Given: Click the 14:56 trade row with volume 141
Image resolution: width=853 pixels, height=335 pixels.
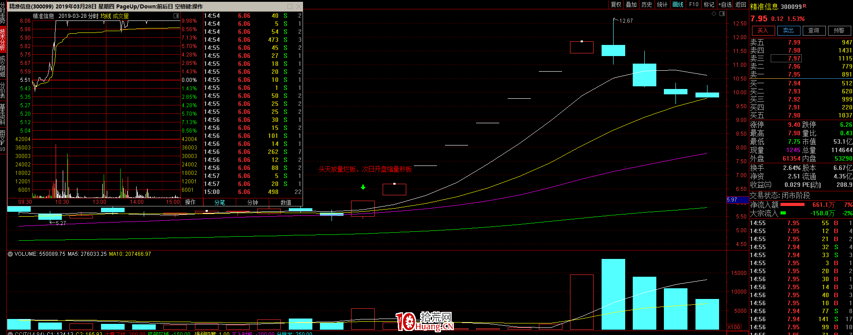Looking at the screenshot, I should click(801, 319).
